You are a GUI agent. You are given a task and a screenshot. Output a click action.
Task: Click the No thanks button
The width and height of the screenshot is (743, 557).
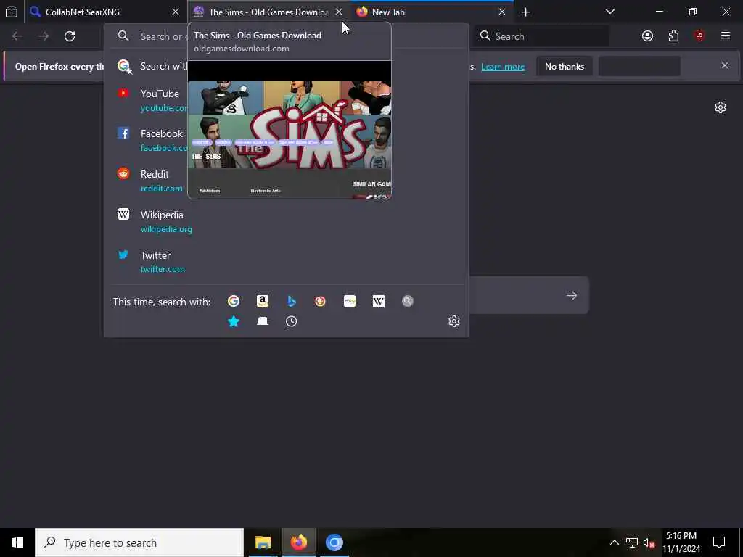click(x=565, y=66)
